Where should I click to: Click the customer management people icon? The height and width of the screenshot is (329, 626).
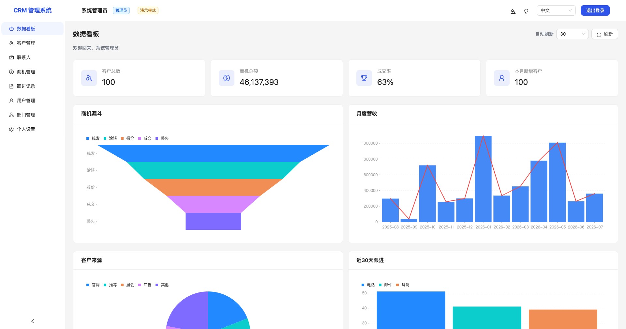(x=11, y=43)
